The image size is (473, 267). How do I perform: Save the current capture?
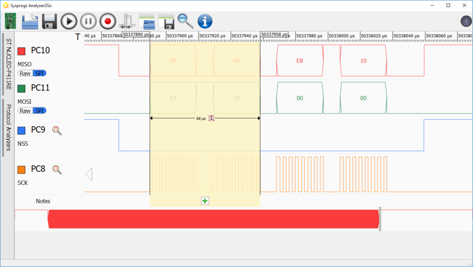49,21
